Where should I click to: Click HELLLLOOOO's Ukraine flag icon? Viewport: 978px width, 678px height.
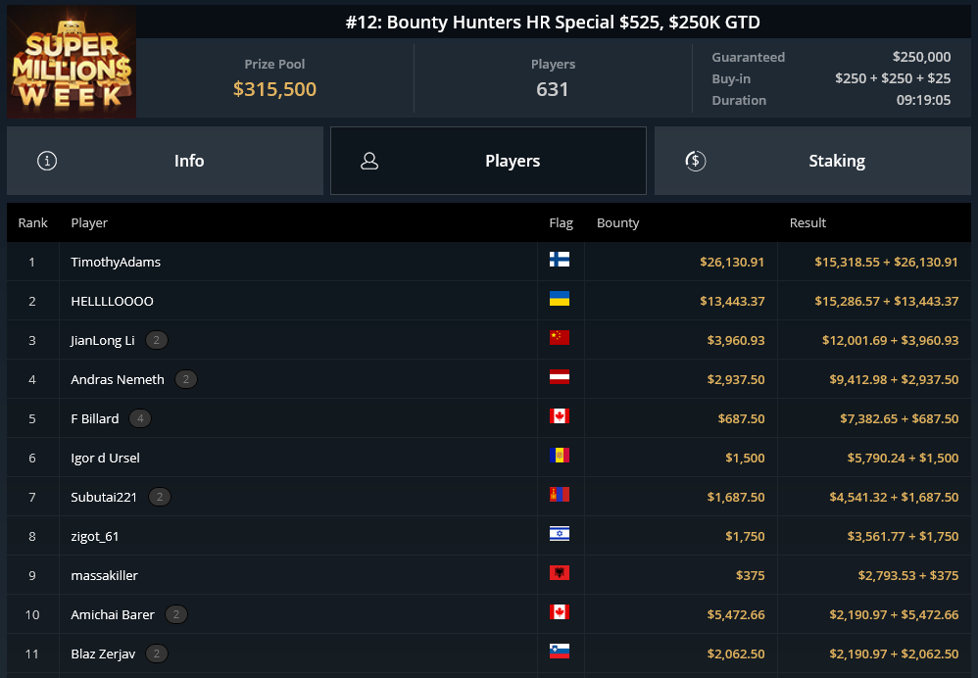click(x=560, y=299)
